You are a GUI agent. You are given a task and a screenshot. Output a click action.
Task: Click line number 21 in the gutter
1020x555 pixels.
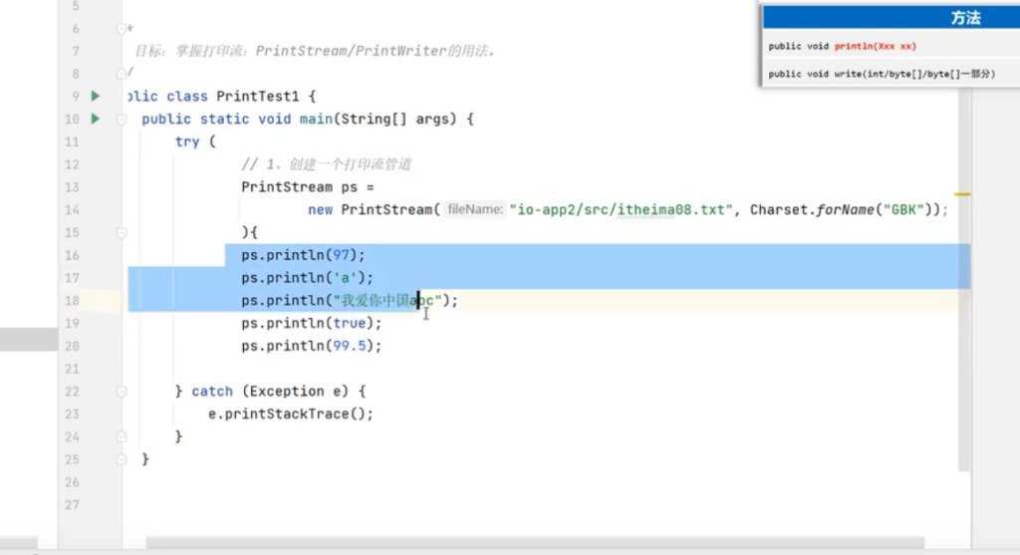point(71,369)
